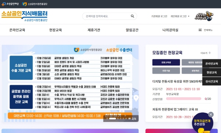Open the 현장교육 main navigation menu
The image size is (221, 133).
(x=56, y=30)
